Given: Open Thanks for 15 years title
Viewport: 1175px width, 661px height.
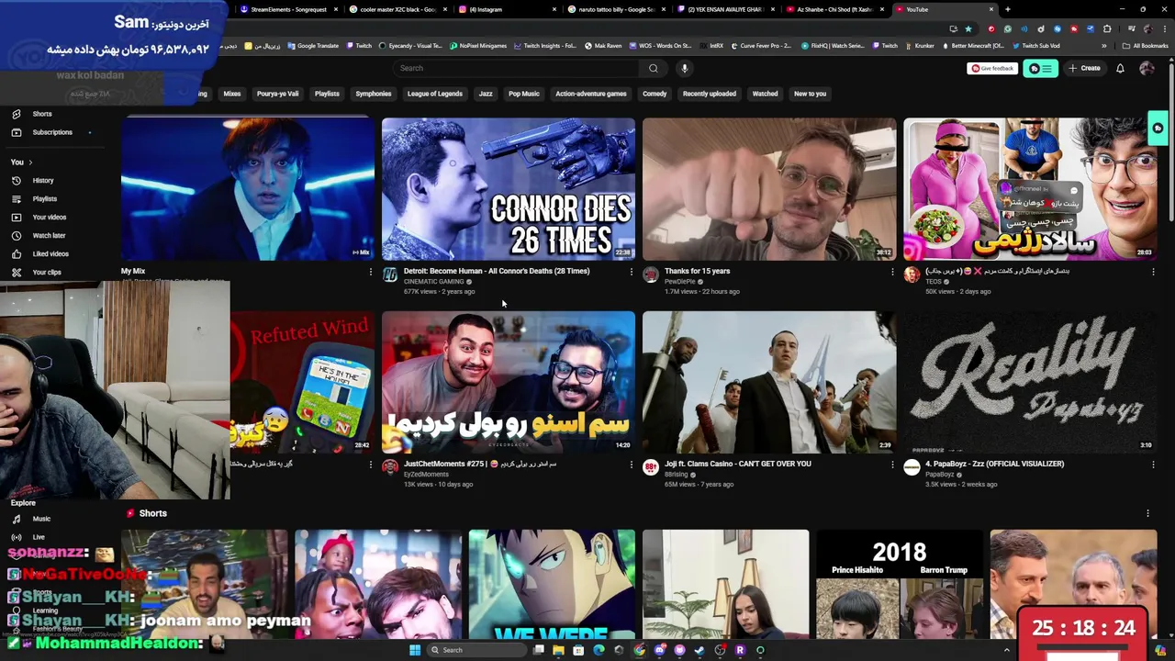Looking at the screenshot, I should (697, 271).
